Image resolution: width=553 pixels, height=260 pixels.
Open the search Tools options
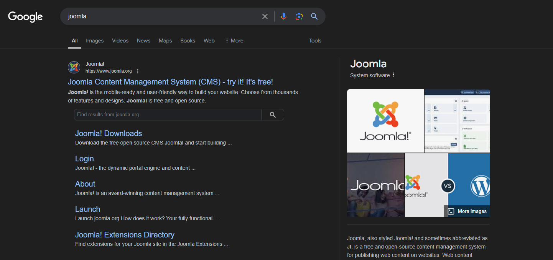pyautogui.click(x=315, y=41)
